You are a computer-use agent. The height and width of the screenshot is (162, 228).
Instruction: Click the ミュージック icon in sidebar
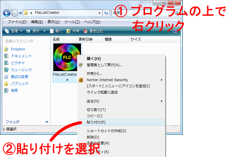tap(6, 70)
